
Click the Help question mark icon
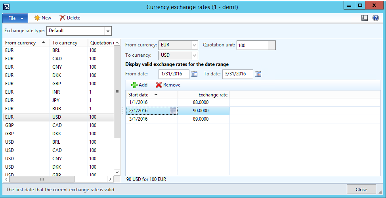375,18
